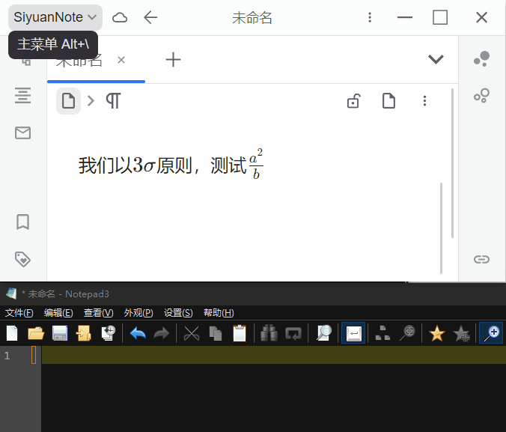
Task: Open the inbox envelope panel
Action: point(23,133)
